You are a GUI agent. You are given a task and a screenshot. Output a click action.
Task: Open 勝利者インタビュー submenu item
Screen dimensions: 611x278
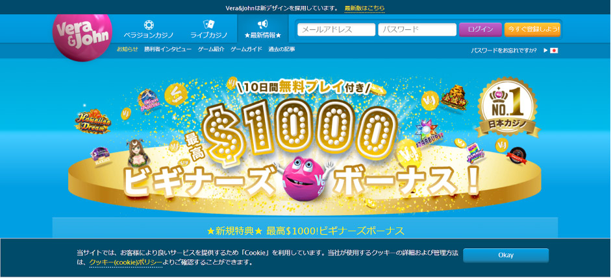168,49
